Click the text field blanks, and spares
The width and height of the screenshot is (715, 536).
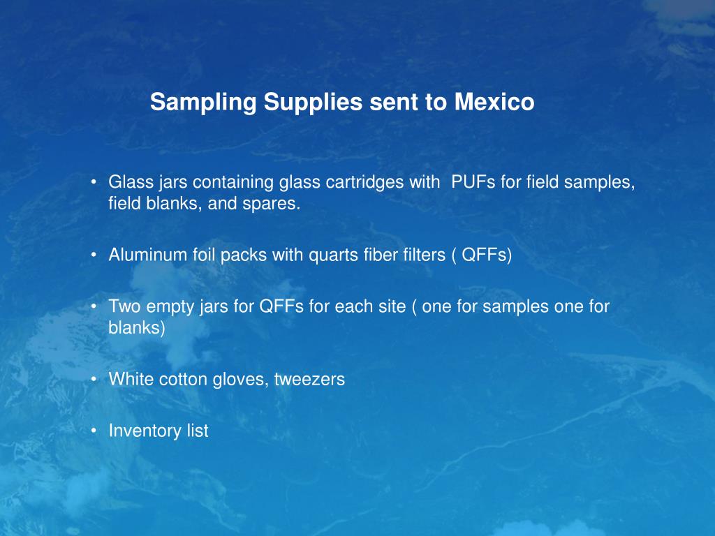coord(205,203)
